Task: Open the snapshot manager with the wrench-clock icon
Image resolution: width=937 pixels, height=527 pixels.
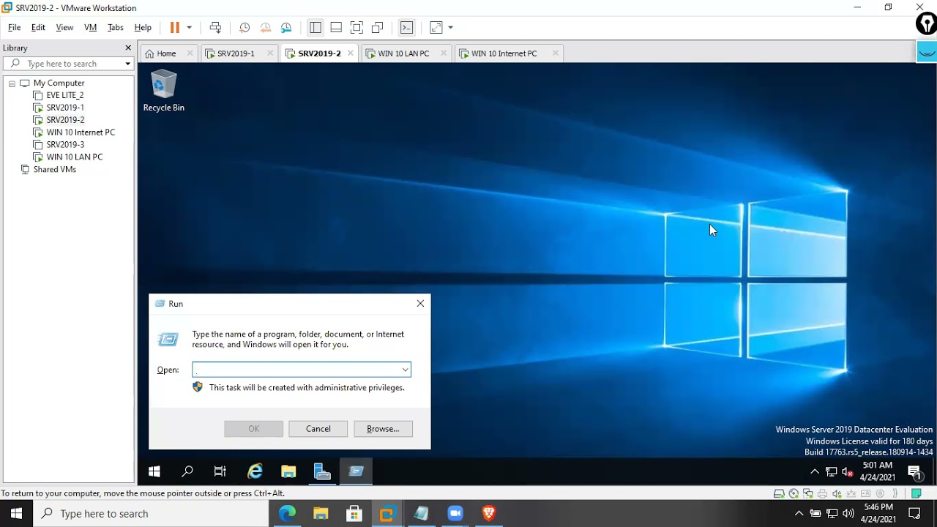Action: [x=286, y=28]
